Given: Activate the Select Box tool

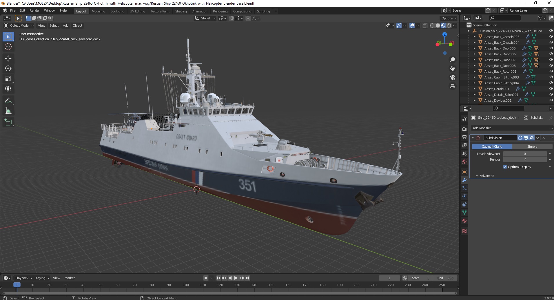Looking at the screenshot, I should tap(8, 36).
